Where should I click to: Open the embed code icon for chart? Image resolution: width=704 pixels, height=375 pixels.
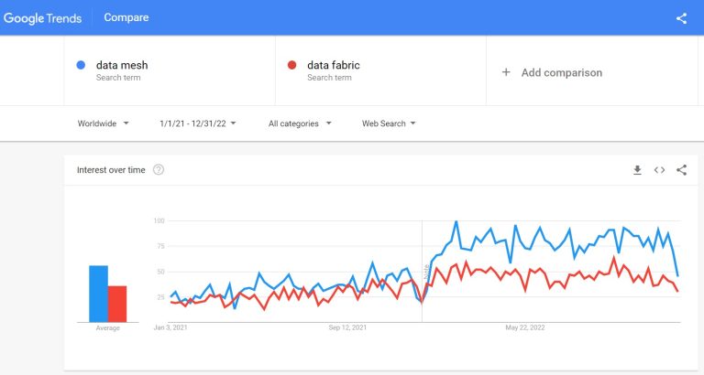(x=659, y=170)
